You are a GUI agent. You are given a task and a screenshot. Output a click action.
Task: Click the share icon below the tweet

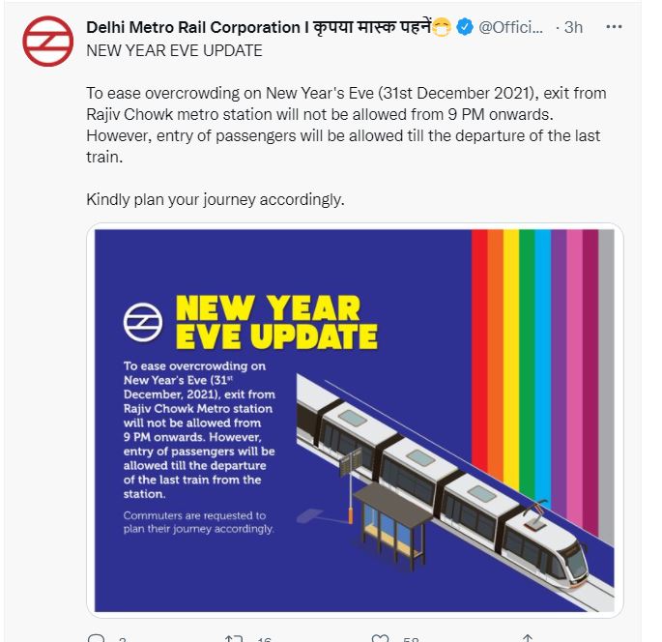pyautogui.click(x=528, y=638)
